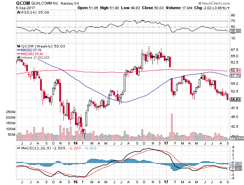Image resolution: width=244 pixels, height=185 pixels.
Task: Click the QCOM weekly candlestick legend icon
Action: point(19,46)
